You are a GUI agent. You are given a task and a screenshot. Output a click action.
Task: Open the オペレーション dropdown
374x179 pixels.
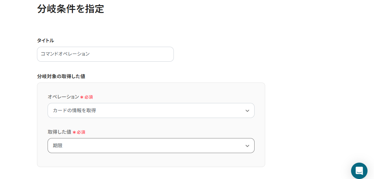click(151, 110)
